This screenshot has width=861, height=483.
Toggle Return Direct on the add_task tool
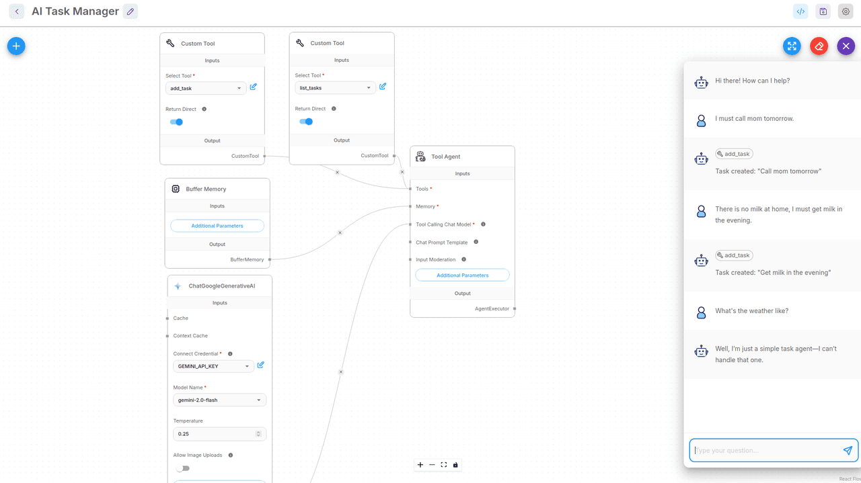tap(176, 122)
